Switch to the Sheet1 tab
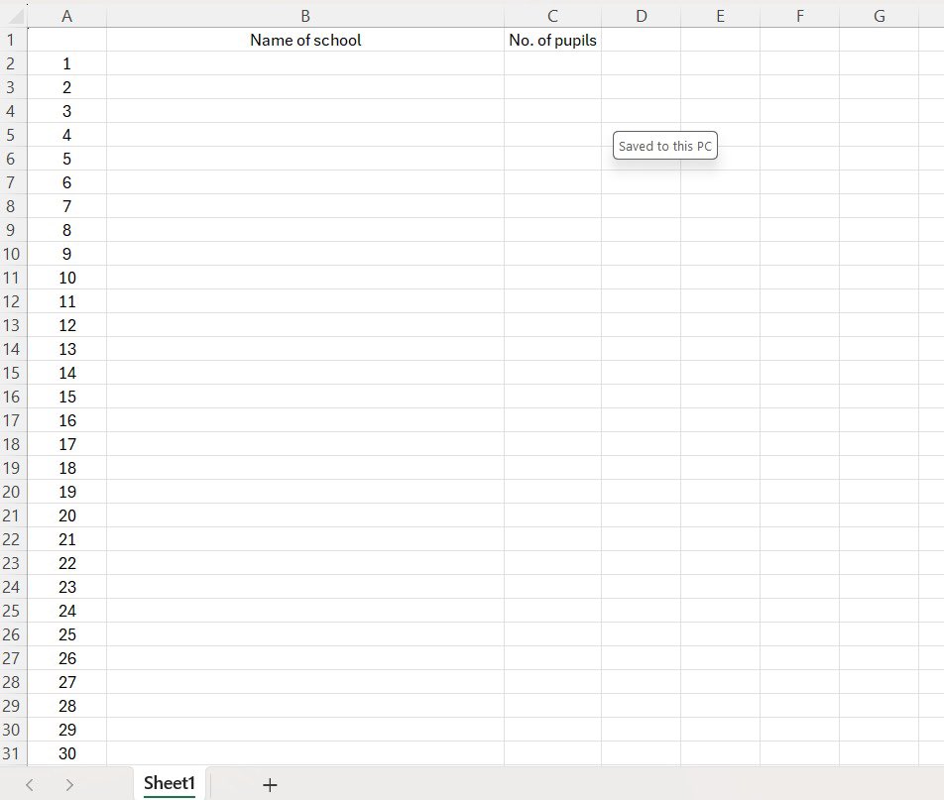The height and width of the screenshot is (800, 944). [x=169, y=783]
